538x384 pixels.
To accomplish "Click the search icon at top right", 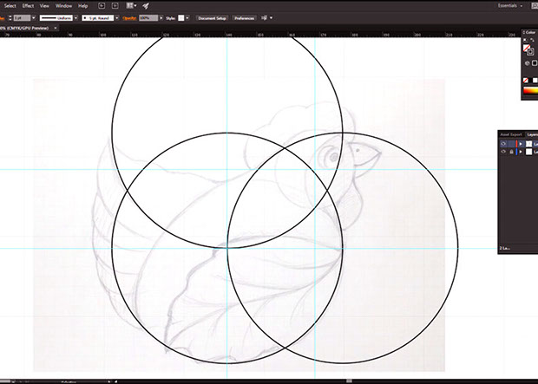I will point(533,5).
